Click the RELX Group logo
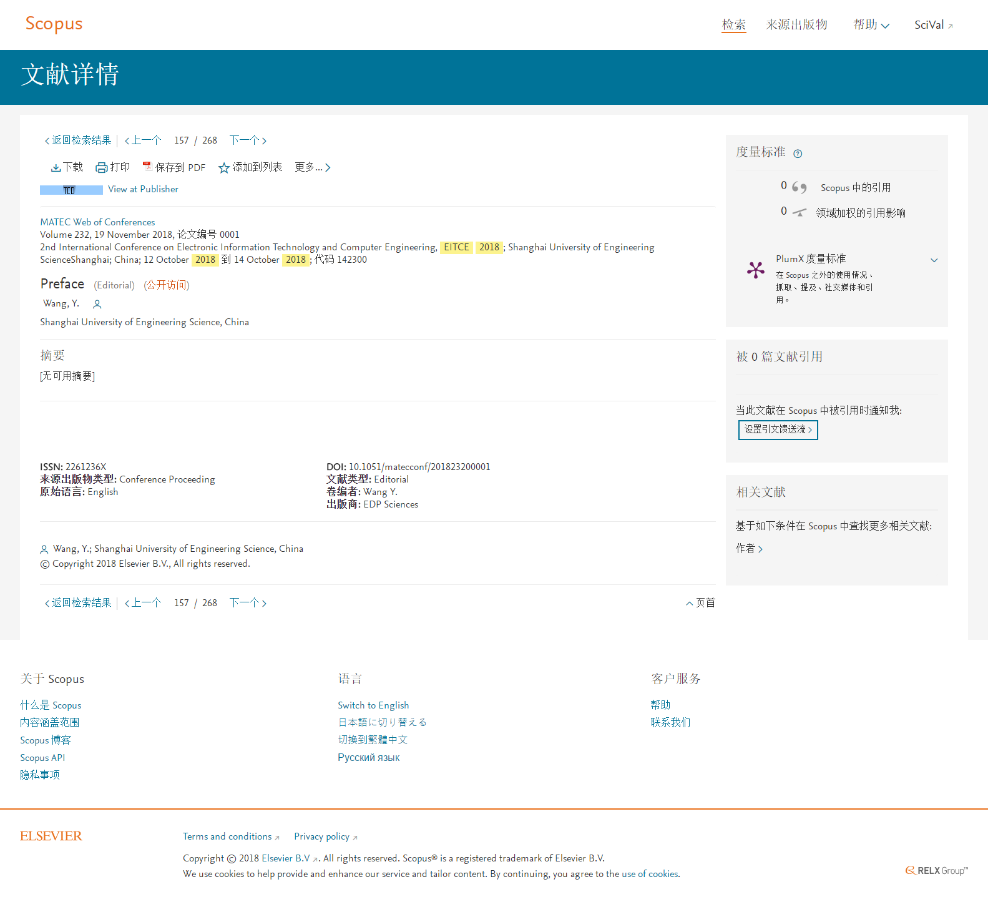The image size is (988, 912). tap(937, 870)
